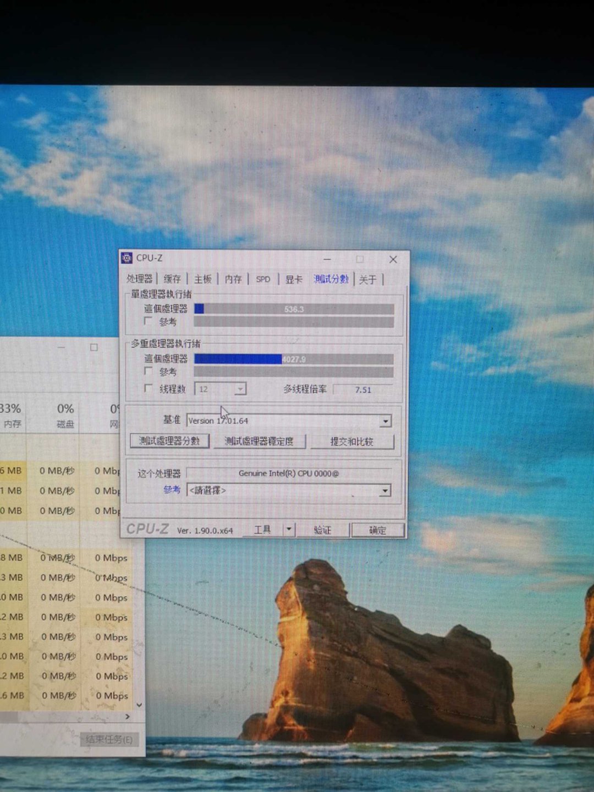Click the 验证 button
Viewport: 594px width, 792px height.
323,530
